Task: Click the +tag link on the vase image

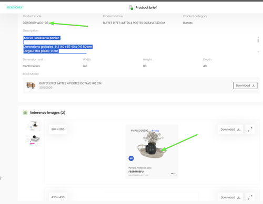Action: 155,131
